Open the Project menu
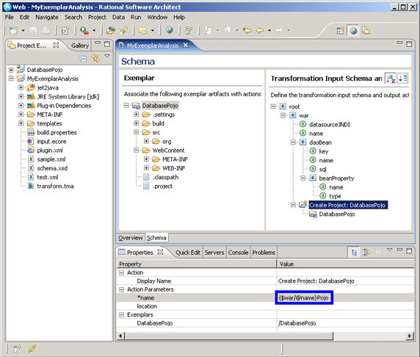The height and width of the screenshot is (357, 420). 97,17
